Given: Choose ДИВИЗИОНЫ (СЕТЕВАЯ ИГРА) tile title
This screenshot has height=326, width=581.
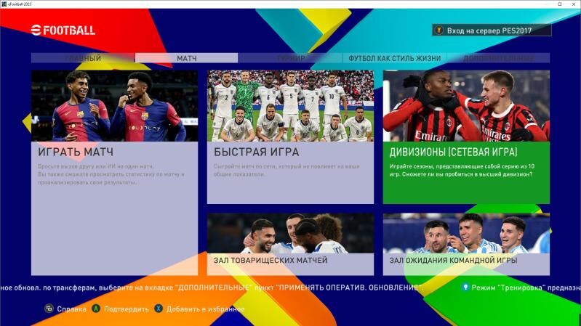Looking at the screenshot, I should point(453,152).
